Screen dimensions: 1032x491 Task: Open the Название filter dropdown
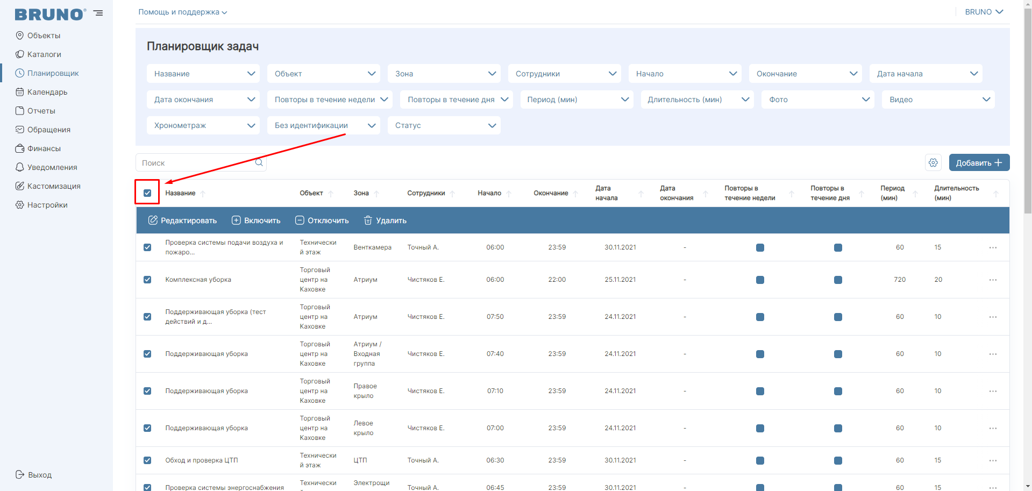coord(203,74)
